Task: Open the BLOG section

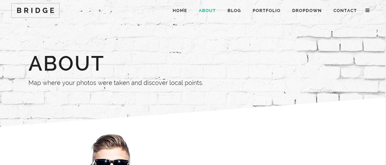Action: (x=234, y=11)
